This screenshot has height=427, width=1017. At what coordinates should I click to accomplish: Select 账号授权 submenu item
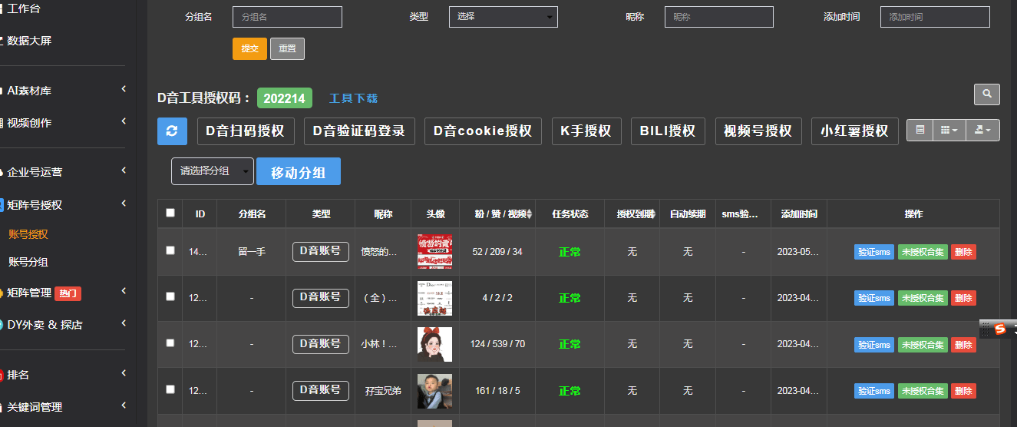[28, 234]
